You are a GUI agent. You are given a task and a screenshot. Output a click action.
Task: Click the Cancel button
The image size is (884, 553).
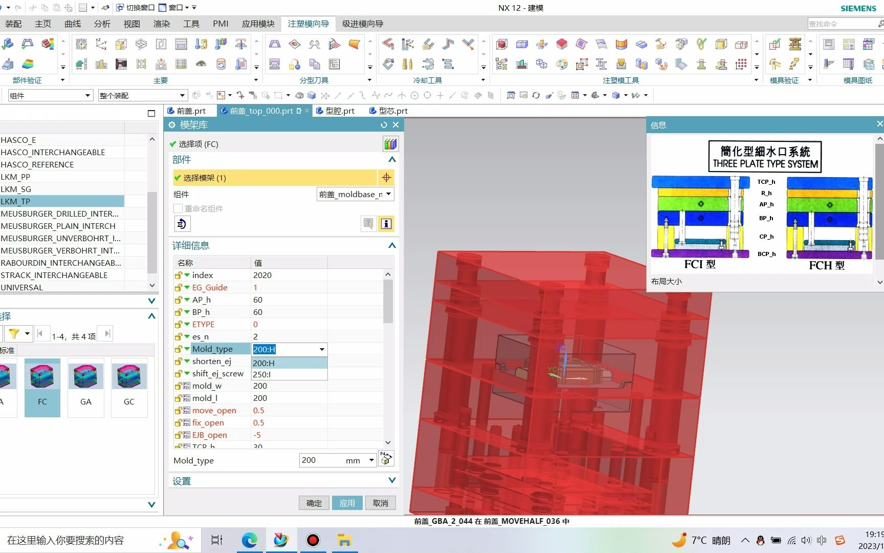(x=381, y=503)
